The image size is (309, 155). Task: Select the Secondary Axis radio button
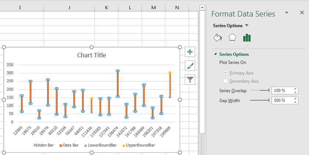coord(226,81)
